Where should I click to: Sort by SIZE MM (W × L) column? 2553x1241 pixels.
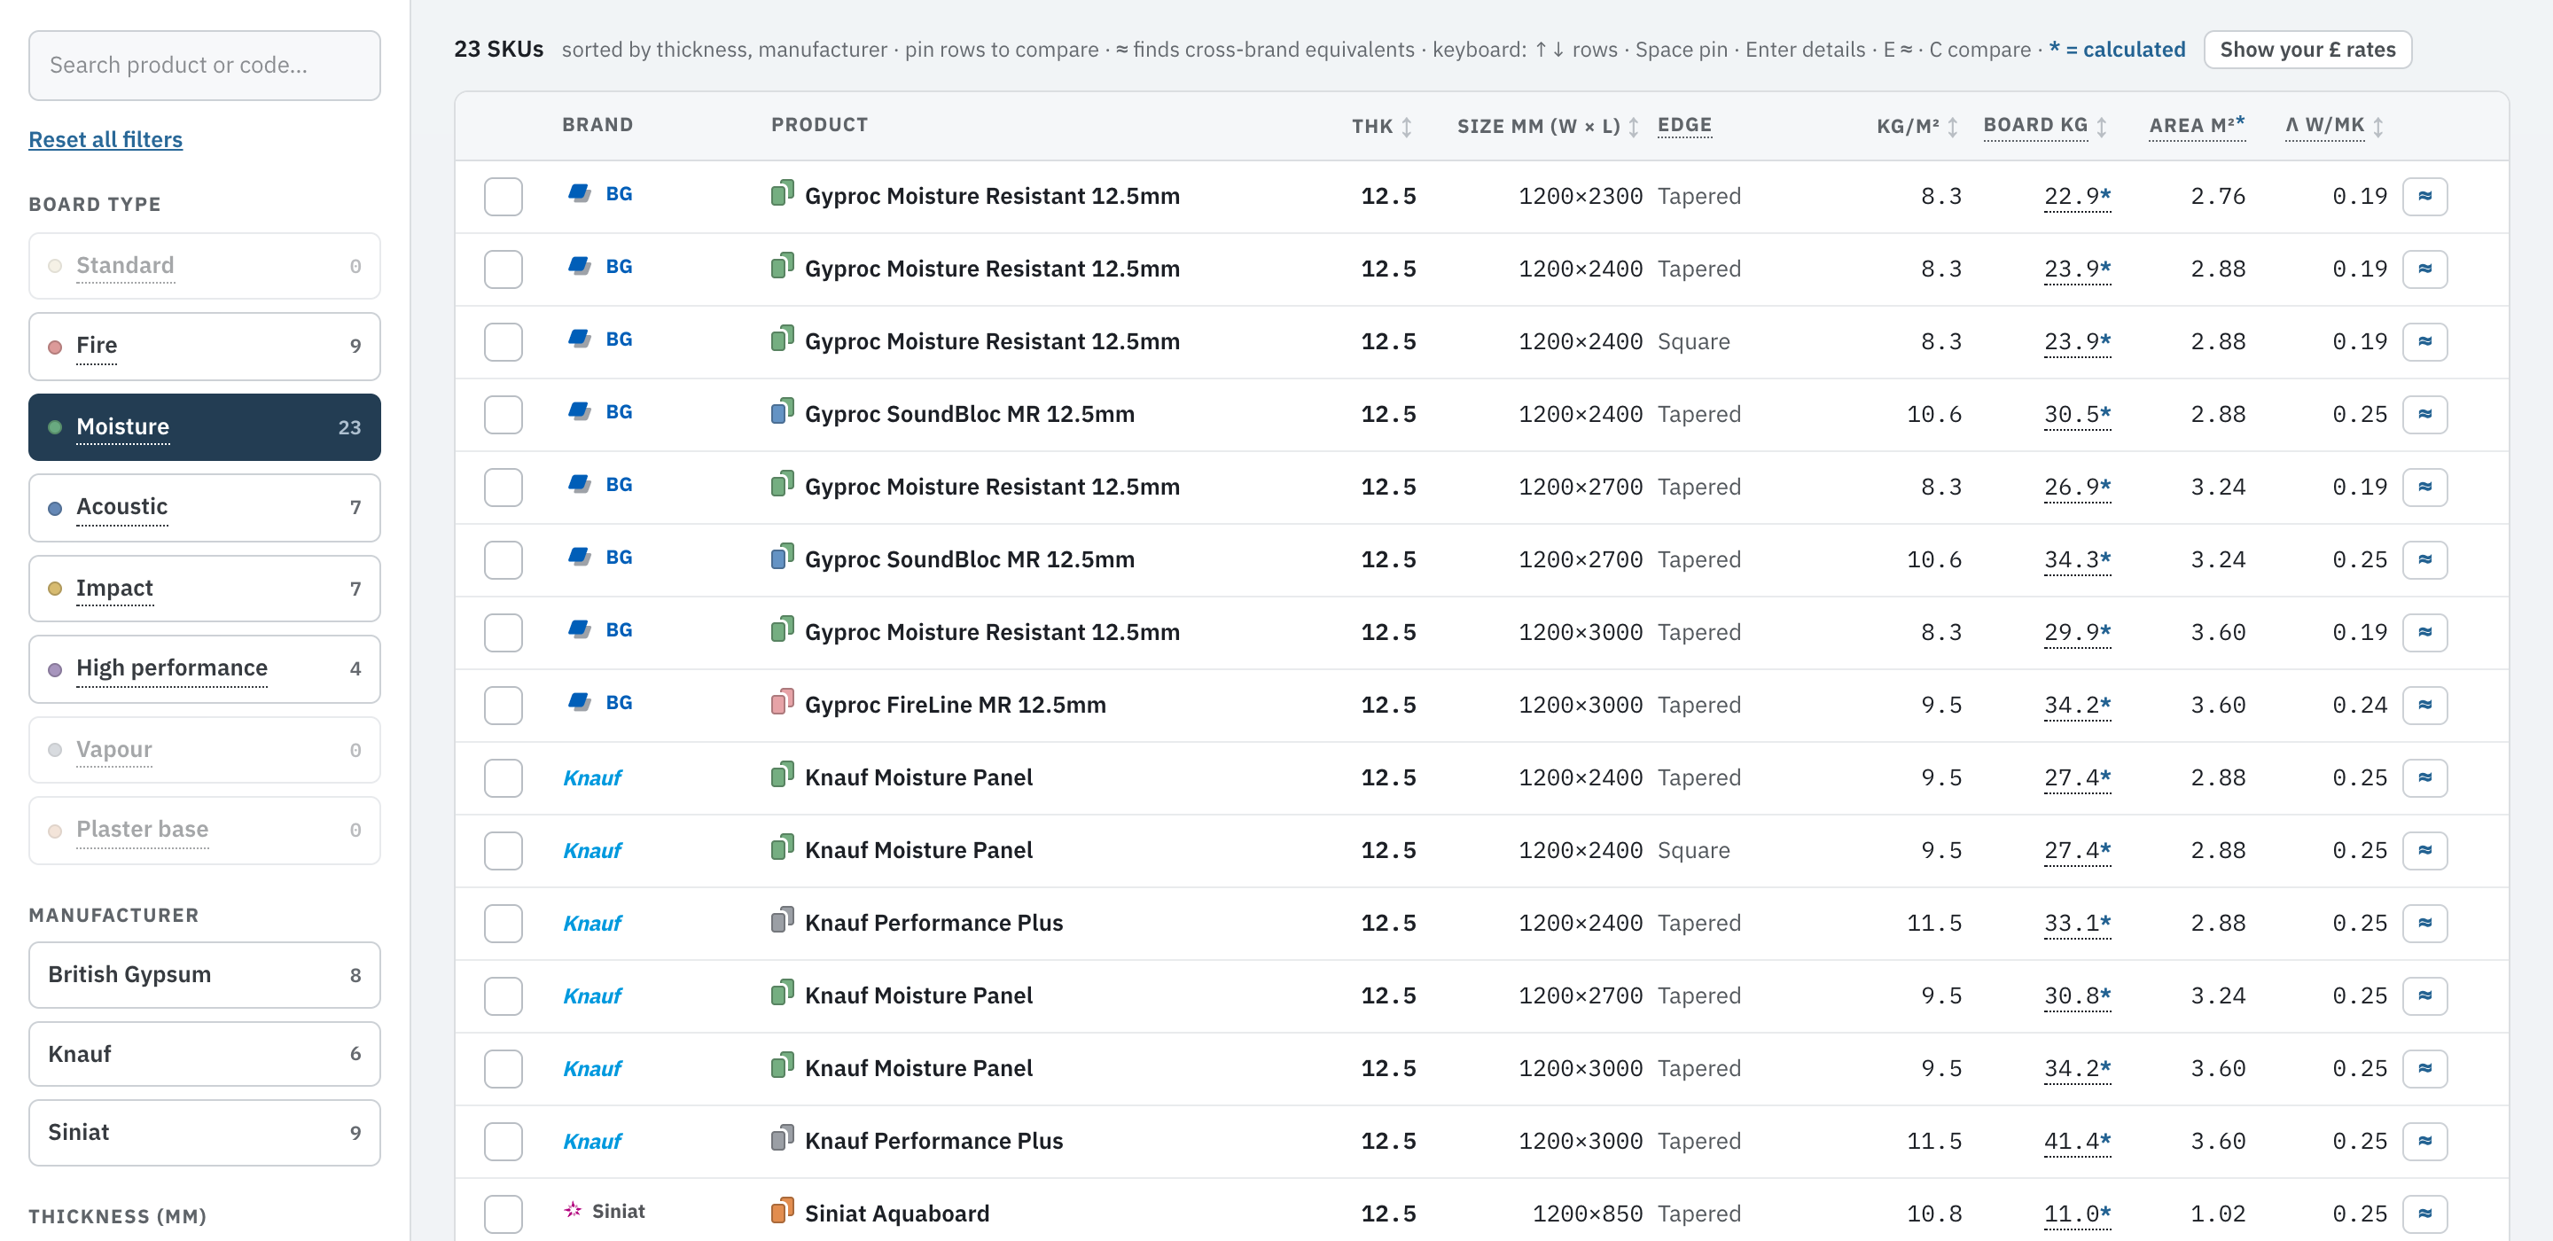click(1547, 126)
